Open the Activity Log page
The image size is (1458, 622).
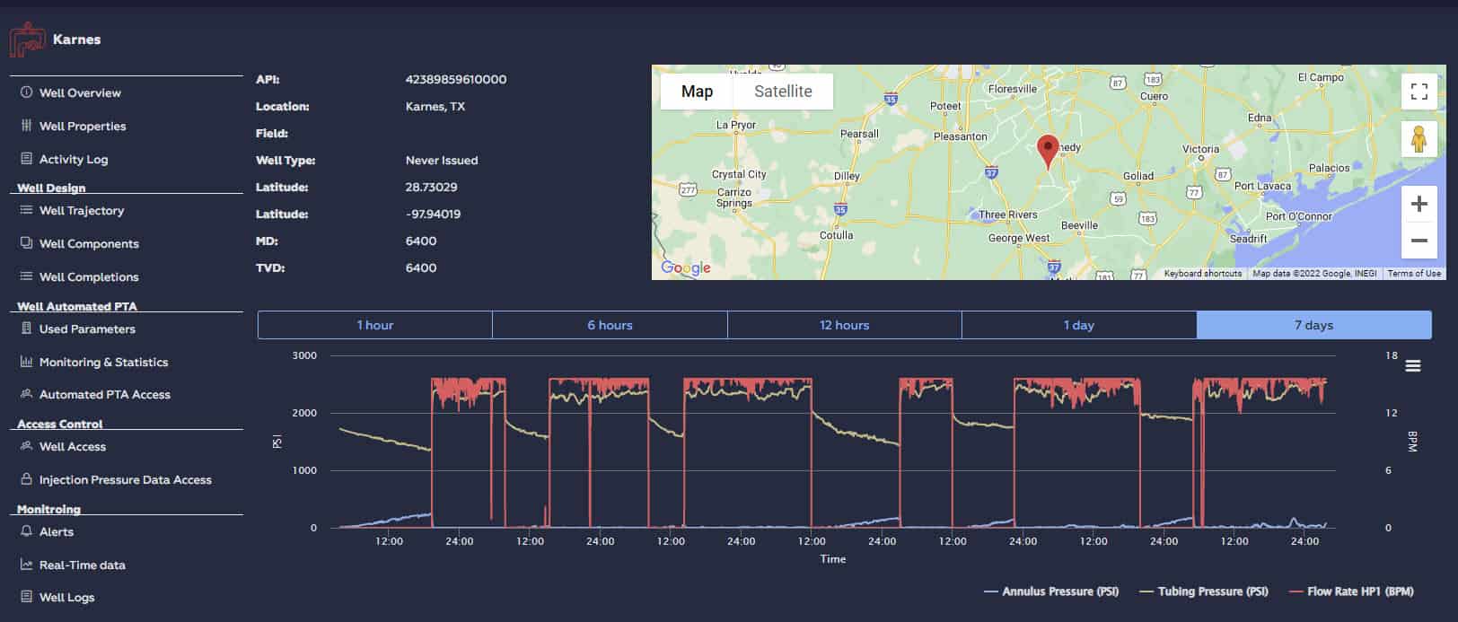tap(73, 160)
